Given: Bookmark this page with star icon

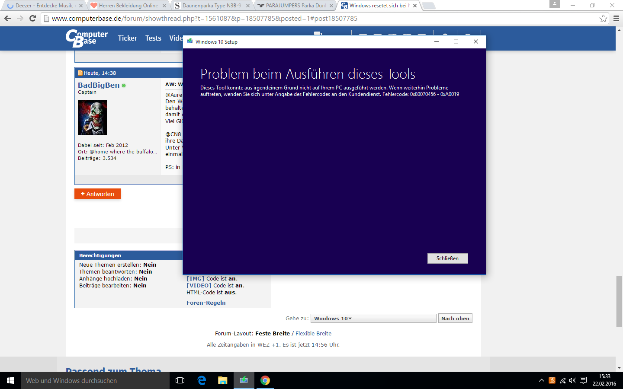Looking at the screenshot, I should 603,18.
